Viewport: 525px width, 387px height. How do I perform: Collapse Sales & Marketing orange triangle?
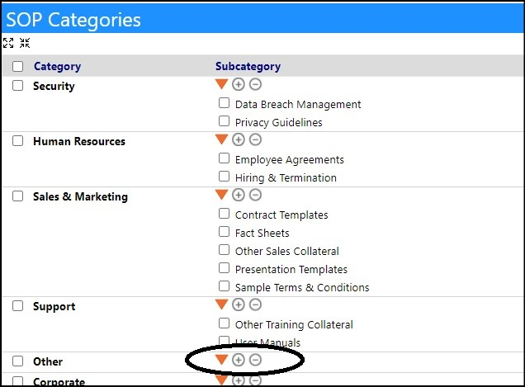(221, 195)
